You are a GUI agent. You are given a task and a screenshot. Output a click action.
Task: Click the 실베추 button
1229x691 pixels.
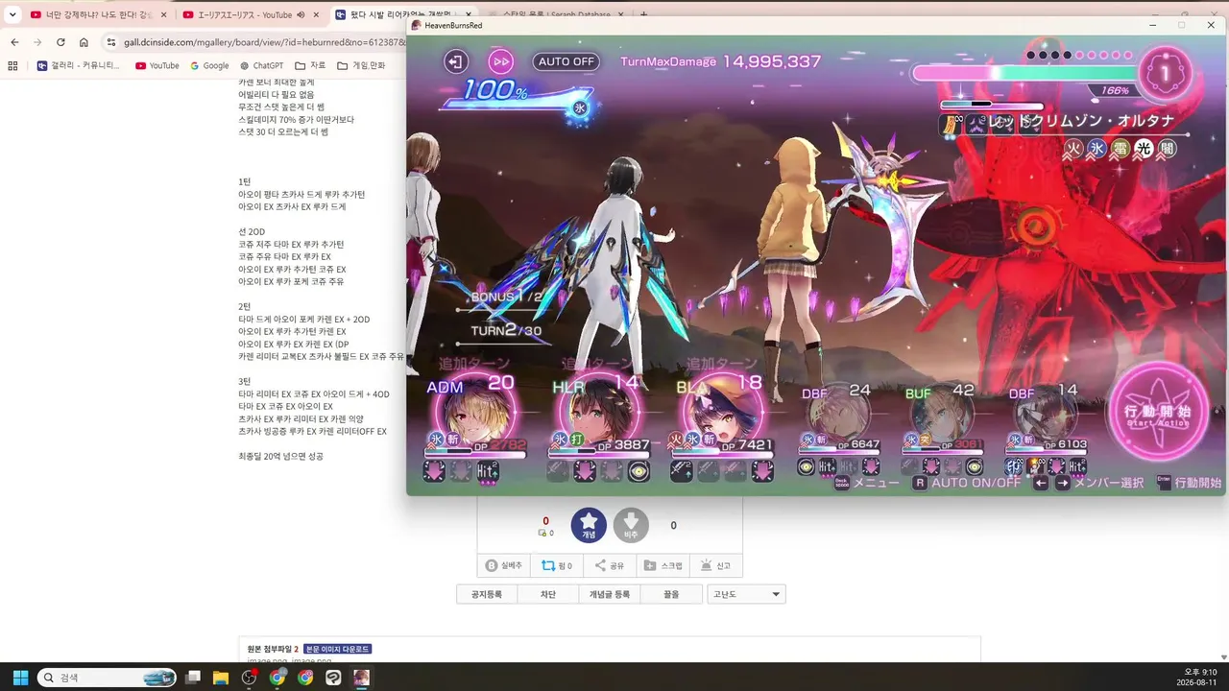[503, 566]
